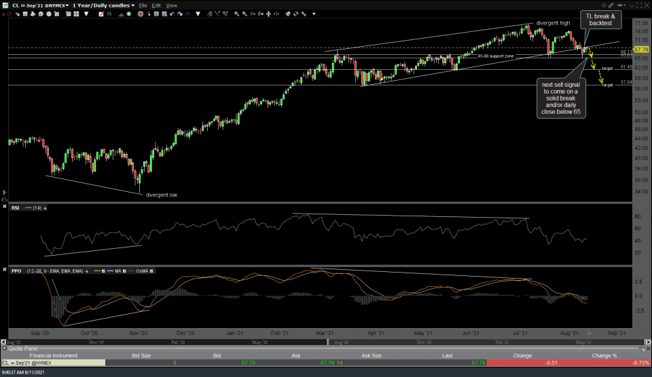Viewport: 652px width, 377px height.
Task: Click the MA white line color swatch
Action: coord(110,271)
